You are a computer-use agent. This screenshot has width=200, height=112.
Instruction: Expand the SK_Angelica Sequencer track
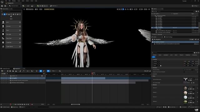9,78
